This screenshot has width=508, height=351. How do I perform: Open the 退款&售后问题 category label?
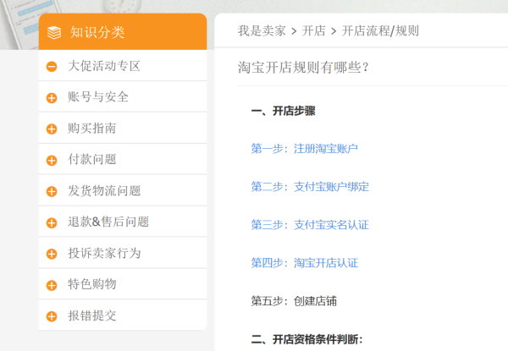pyautogui.click(x=108, y=222)
